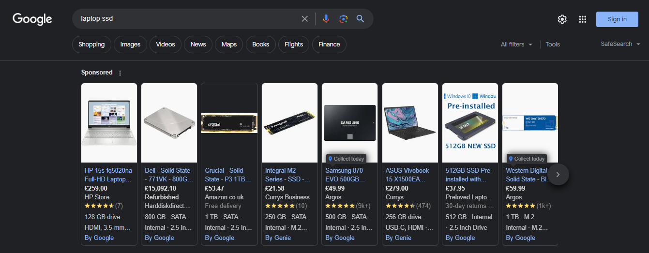Click the £53.47 price
The image size is (649, 253).
pos(214,188)
